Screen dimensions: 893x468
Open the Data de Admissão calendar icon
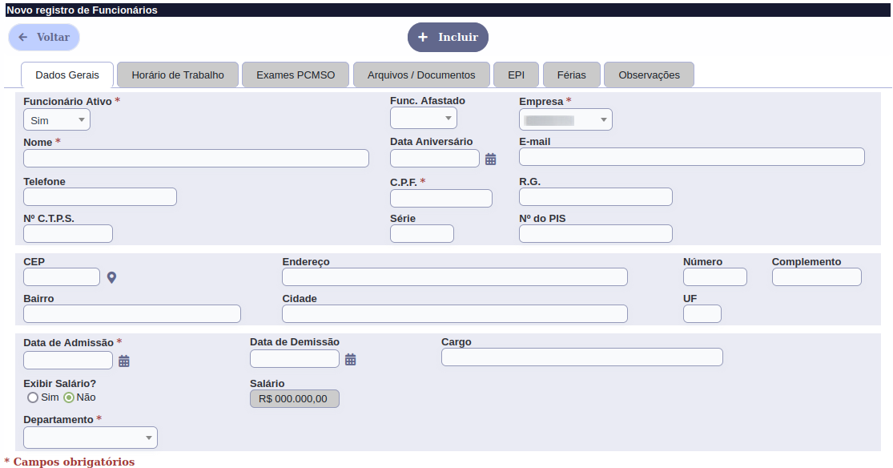tap(124, 361)
